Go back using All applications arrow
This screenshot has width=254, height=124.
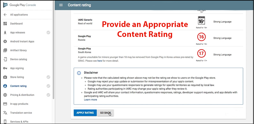[x=5, y=15]
